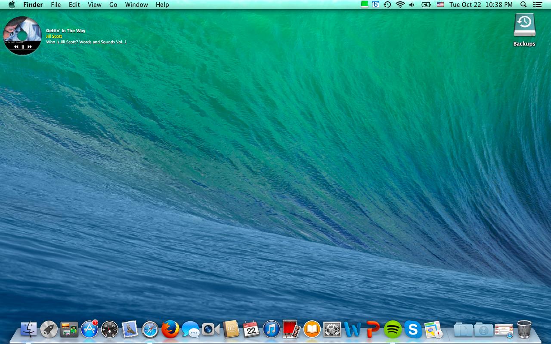The height and width of the screenshot is (344, 551).
Task: Open the Mail stamp icon
Action: 130,329
